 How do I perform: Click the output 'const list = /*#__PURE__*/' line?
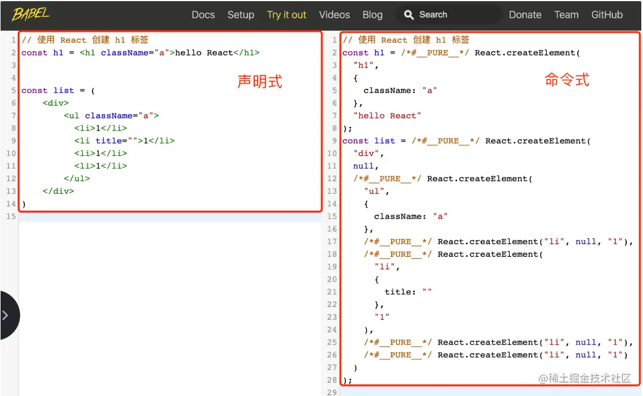[x=466, y=141]
